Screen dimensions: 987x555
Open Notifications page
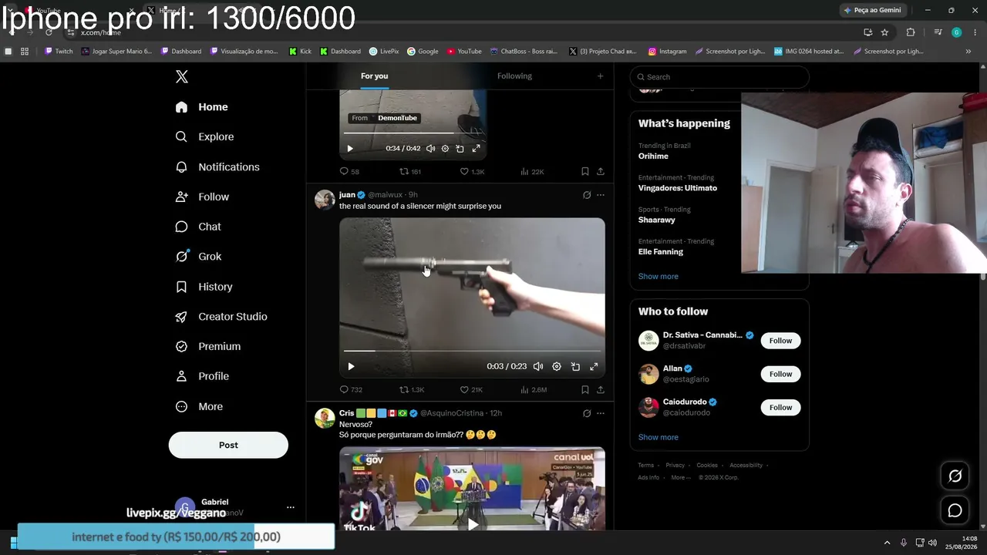[217, 166]
